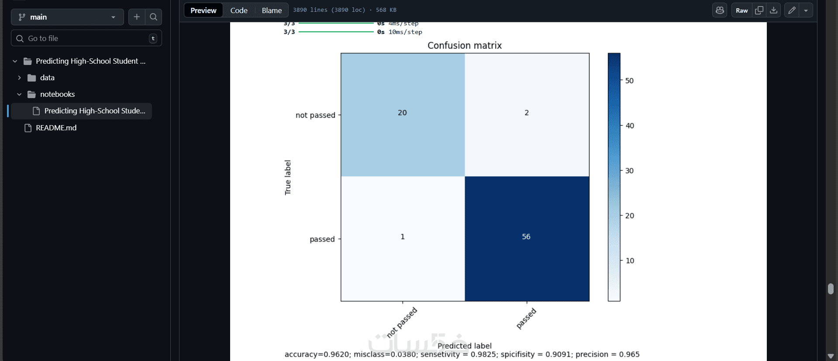
Task: Click the scroll down arrow at bottom right
Action: click(x=831, y=356)
